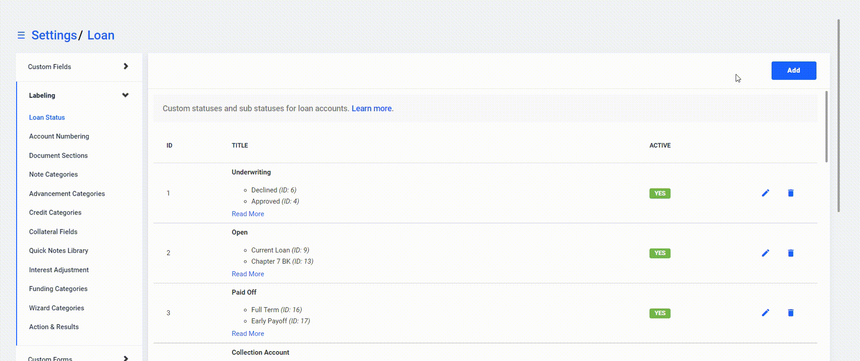Click YES badge for Paid Off row
The image size is (860, 361).
click(660, 313)
